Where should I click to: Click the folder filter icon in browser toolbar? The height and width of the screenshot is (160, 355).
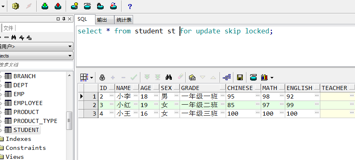pos(29,37)
